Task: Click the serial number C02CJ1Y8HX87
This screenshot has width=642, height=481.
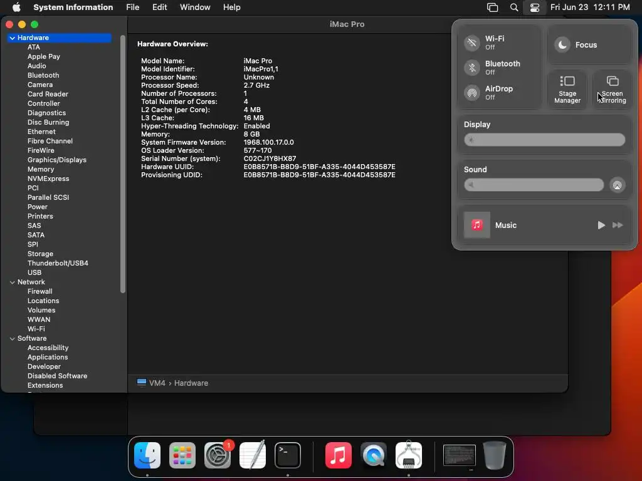Action: [270, 158]
